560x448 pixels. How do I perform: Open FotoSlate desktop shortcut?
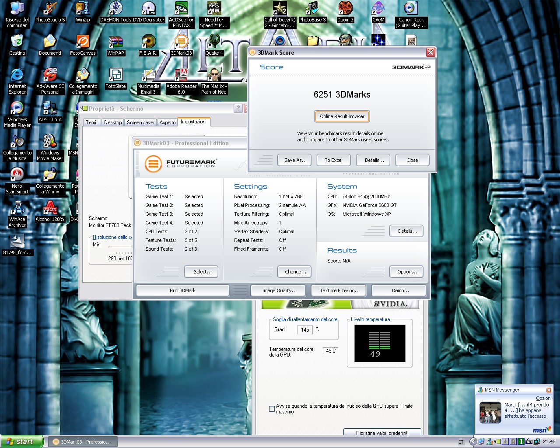[115, 79]
